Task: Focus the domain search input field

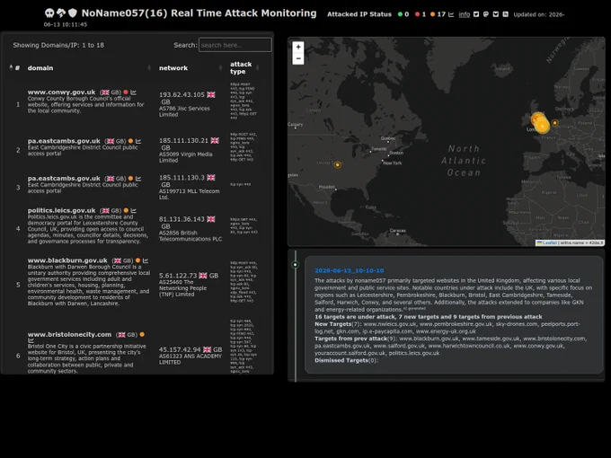Action: (x=235, y=45)
